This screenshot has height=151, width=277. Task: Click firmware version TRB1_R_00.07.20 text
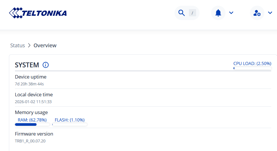click(x=30, y=141)
